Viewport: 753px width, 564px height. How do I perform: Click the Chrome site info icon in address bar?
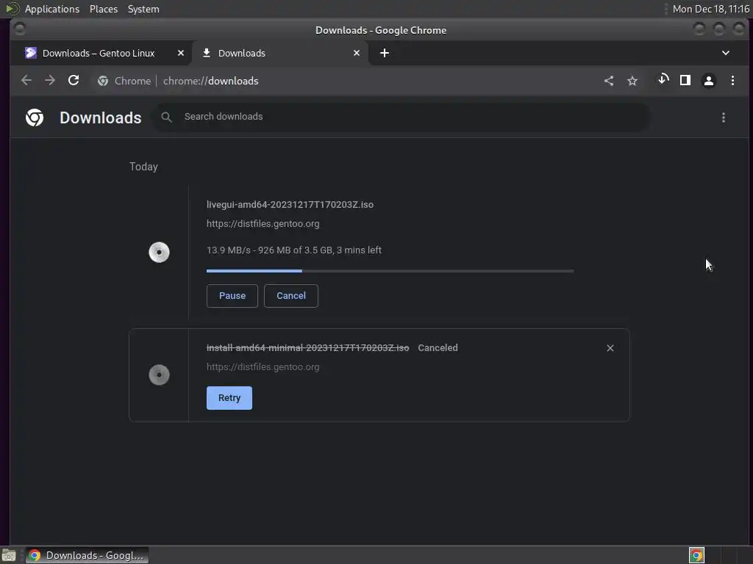pyautogui.click(x=103, y=81)
